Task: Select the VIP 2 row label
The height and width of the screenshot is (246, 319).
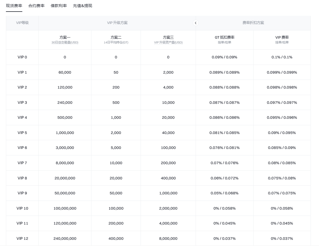Action: [22, 87]
